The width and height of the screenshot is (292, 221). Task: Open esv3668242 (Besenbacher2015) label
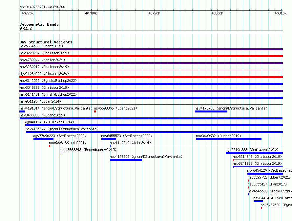(89, 150)
